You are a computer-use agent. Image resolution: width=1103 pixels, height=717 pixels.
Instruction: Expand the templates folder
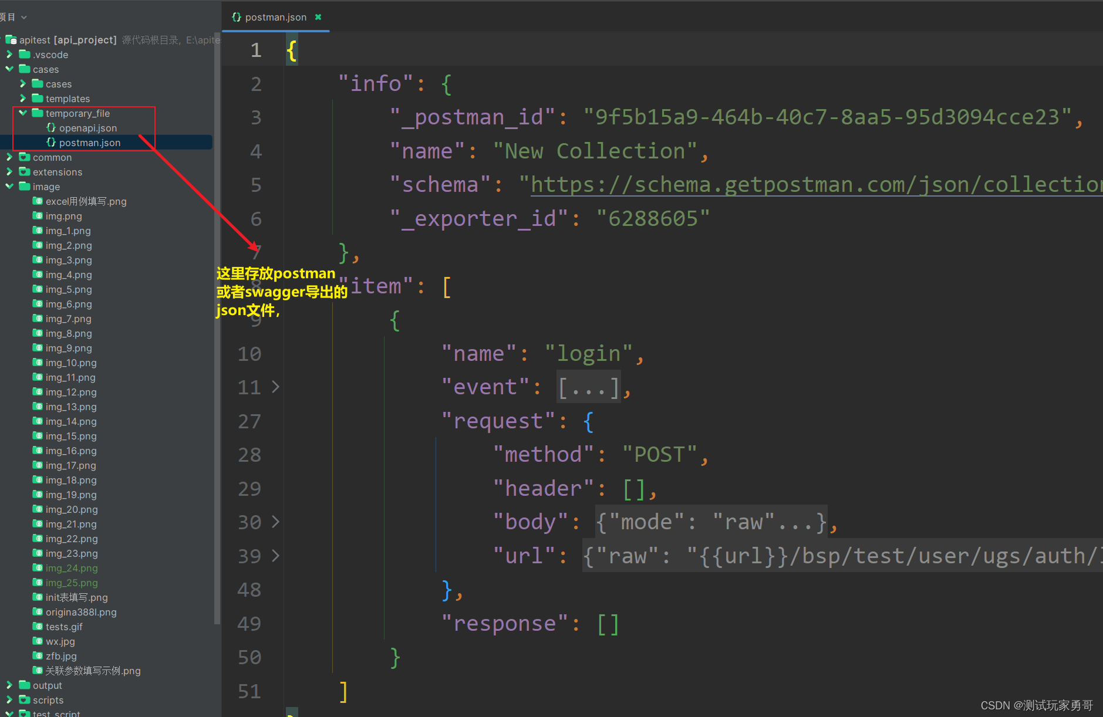(x=23, y=99)
